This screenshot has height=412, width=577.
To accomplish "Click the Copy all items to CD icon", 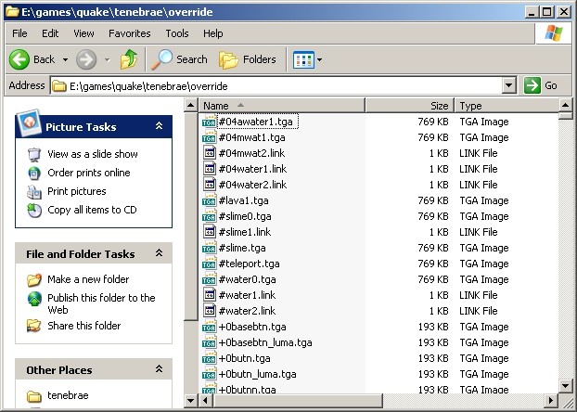I will (34, 210).
